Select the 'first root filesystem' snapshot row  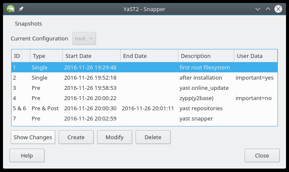(144, 67)
